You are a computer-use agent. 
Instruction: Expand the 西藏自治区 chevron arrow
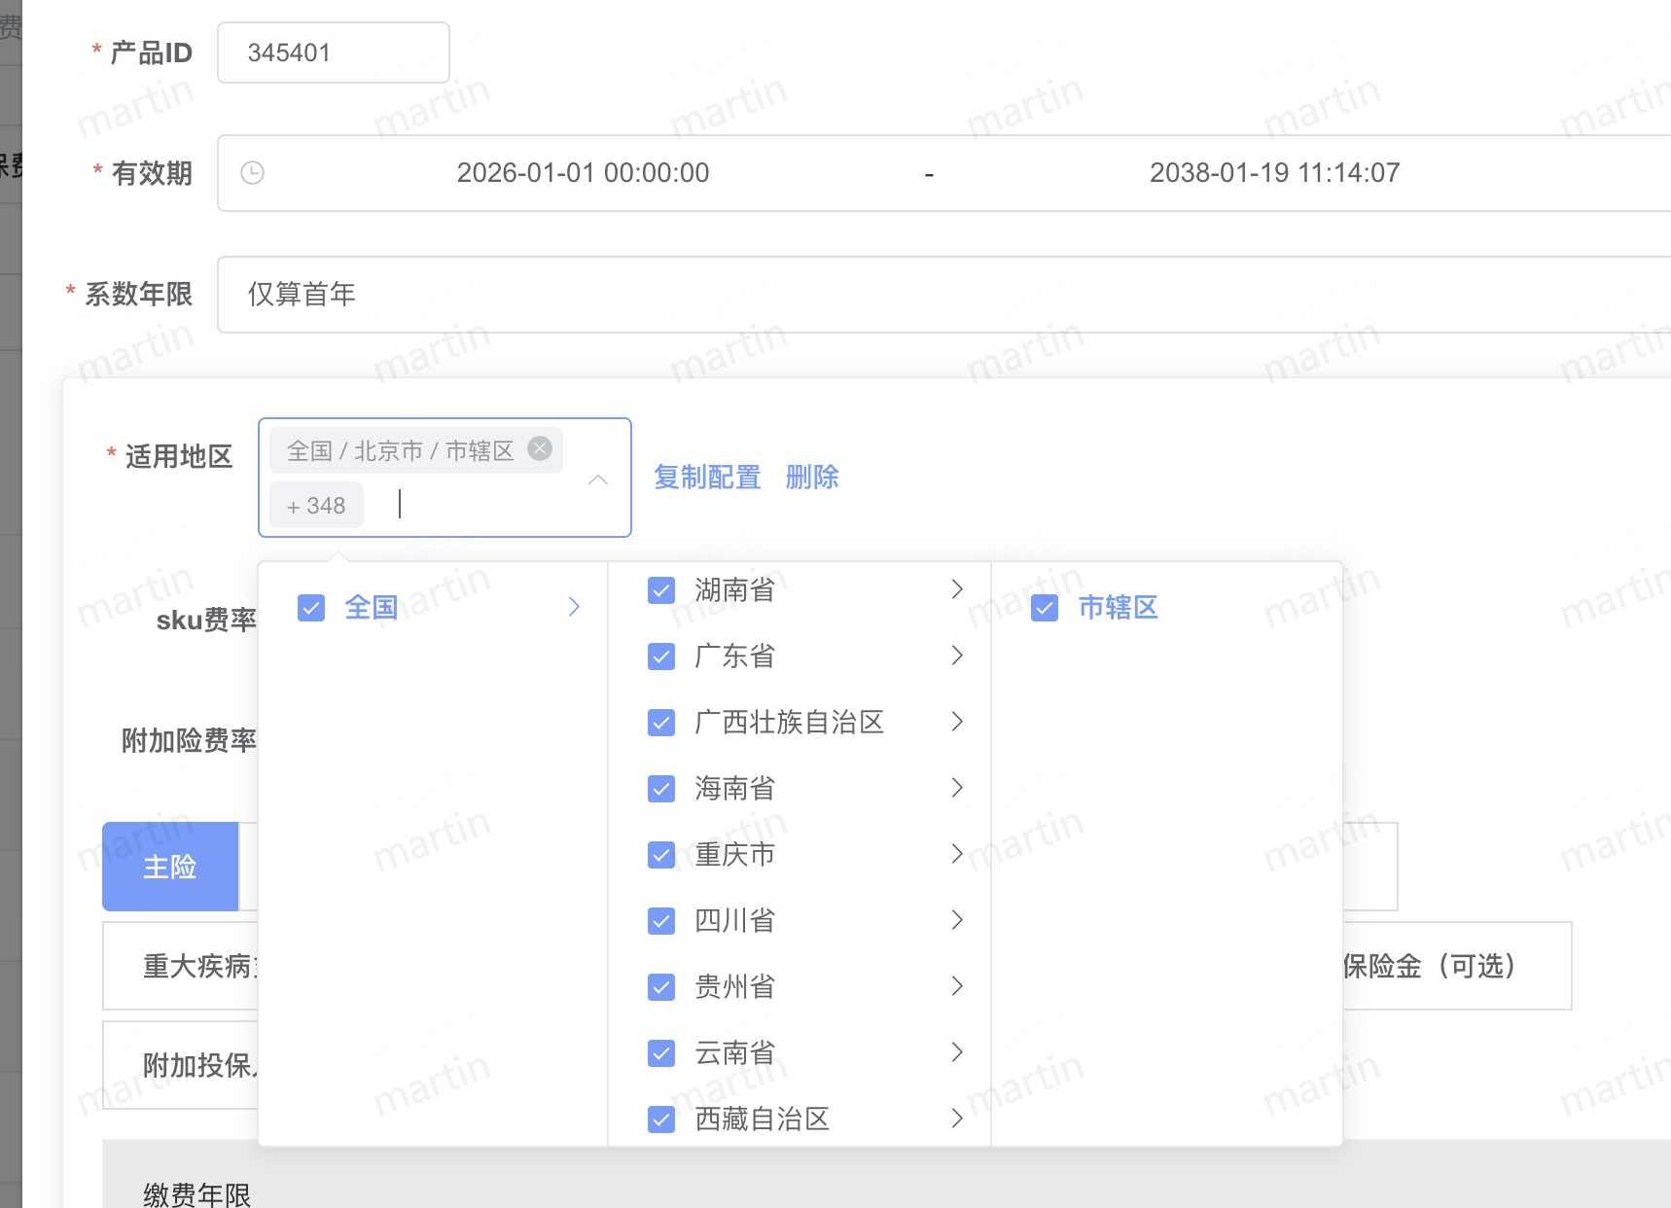[957, 1119]
